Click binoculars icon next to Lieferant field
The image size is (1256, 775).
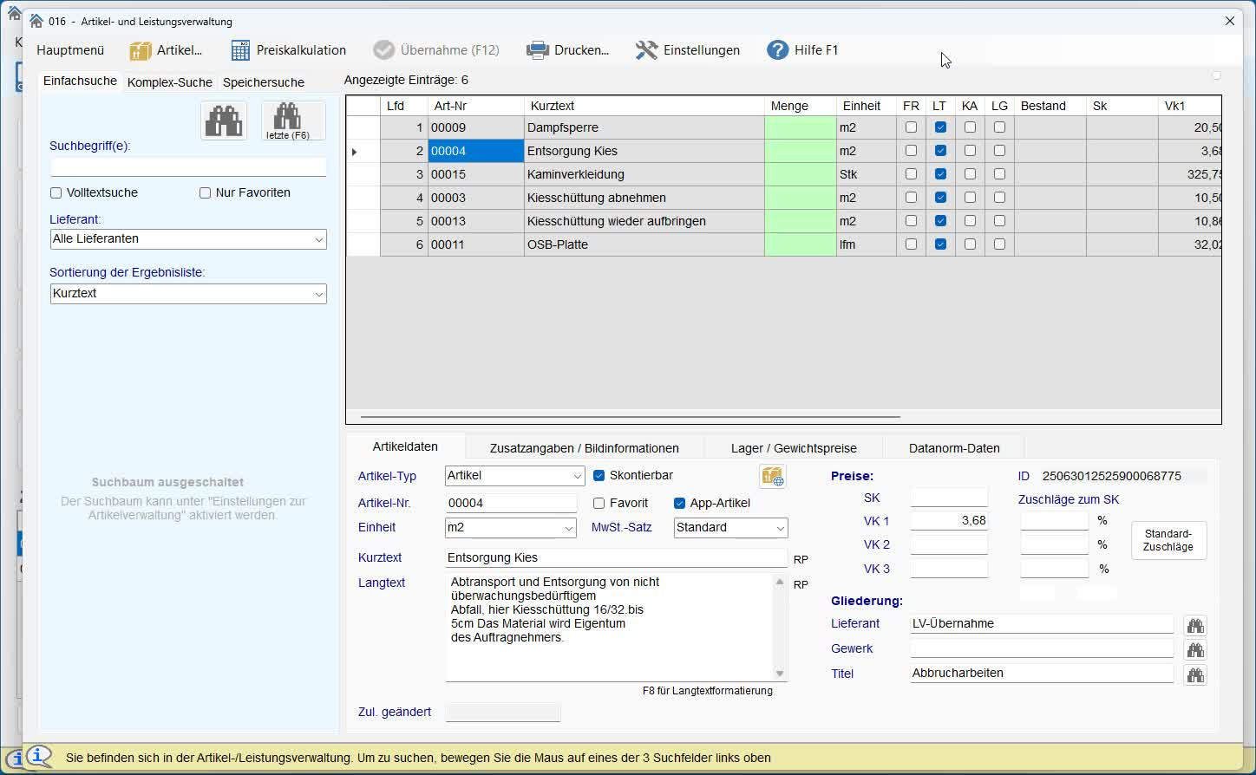1195,625
